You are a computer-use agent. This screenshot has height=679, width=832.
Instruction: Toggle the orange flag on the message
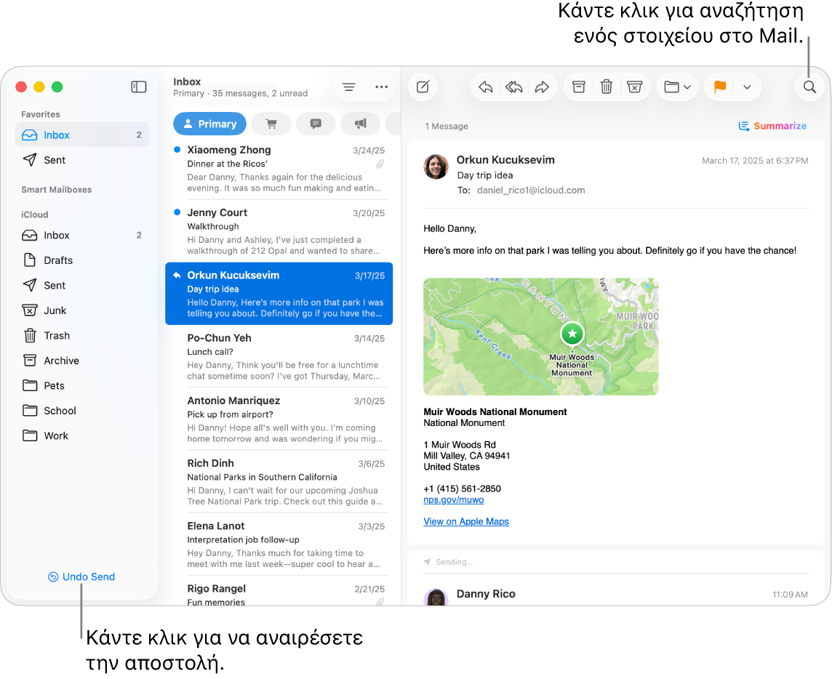point(719,87)
